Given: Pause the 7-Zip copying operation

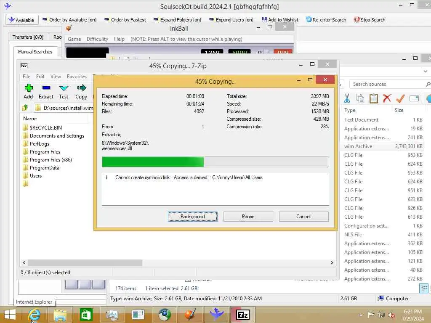Looking at the screenshot, I should 248,217.
